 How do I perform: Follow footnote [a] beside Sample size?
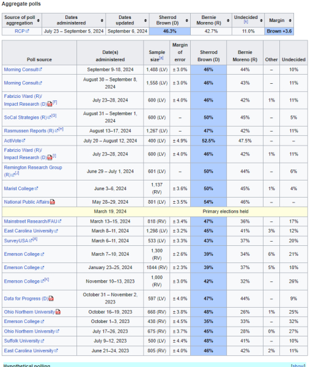tap(161, 58)
